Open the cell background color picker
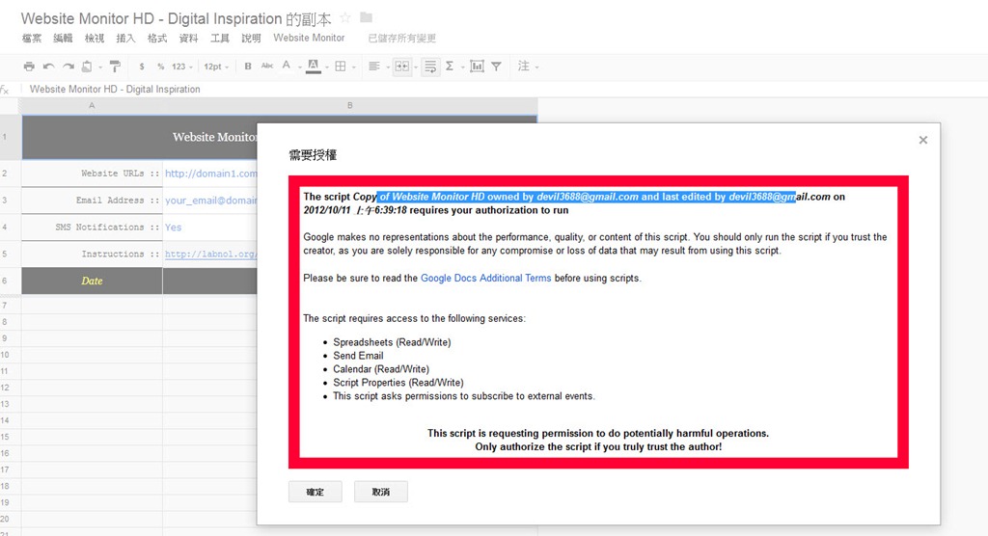The height and width of the screenshot is (536, 988). coord(314,67)
